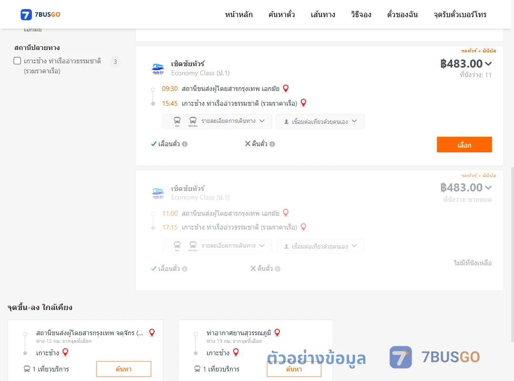
Task: Click the 15:45 arrival time text
Action: pos(170,103)
